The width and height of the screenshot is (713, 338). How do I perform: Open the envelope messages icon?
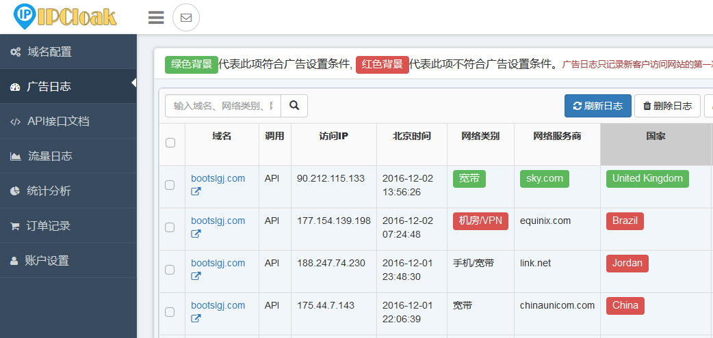[186, 18]
